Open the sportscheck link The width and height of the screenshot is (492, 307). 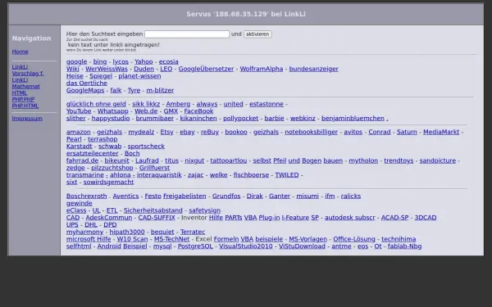146,147
